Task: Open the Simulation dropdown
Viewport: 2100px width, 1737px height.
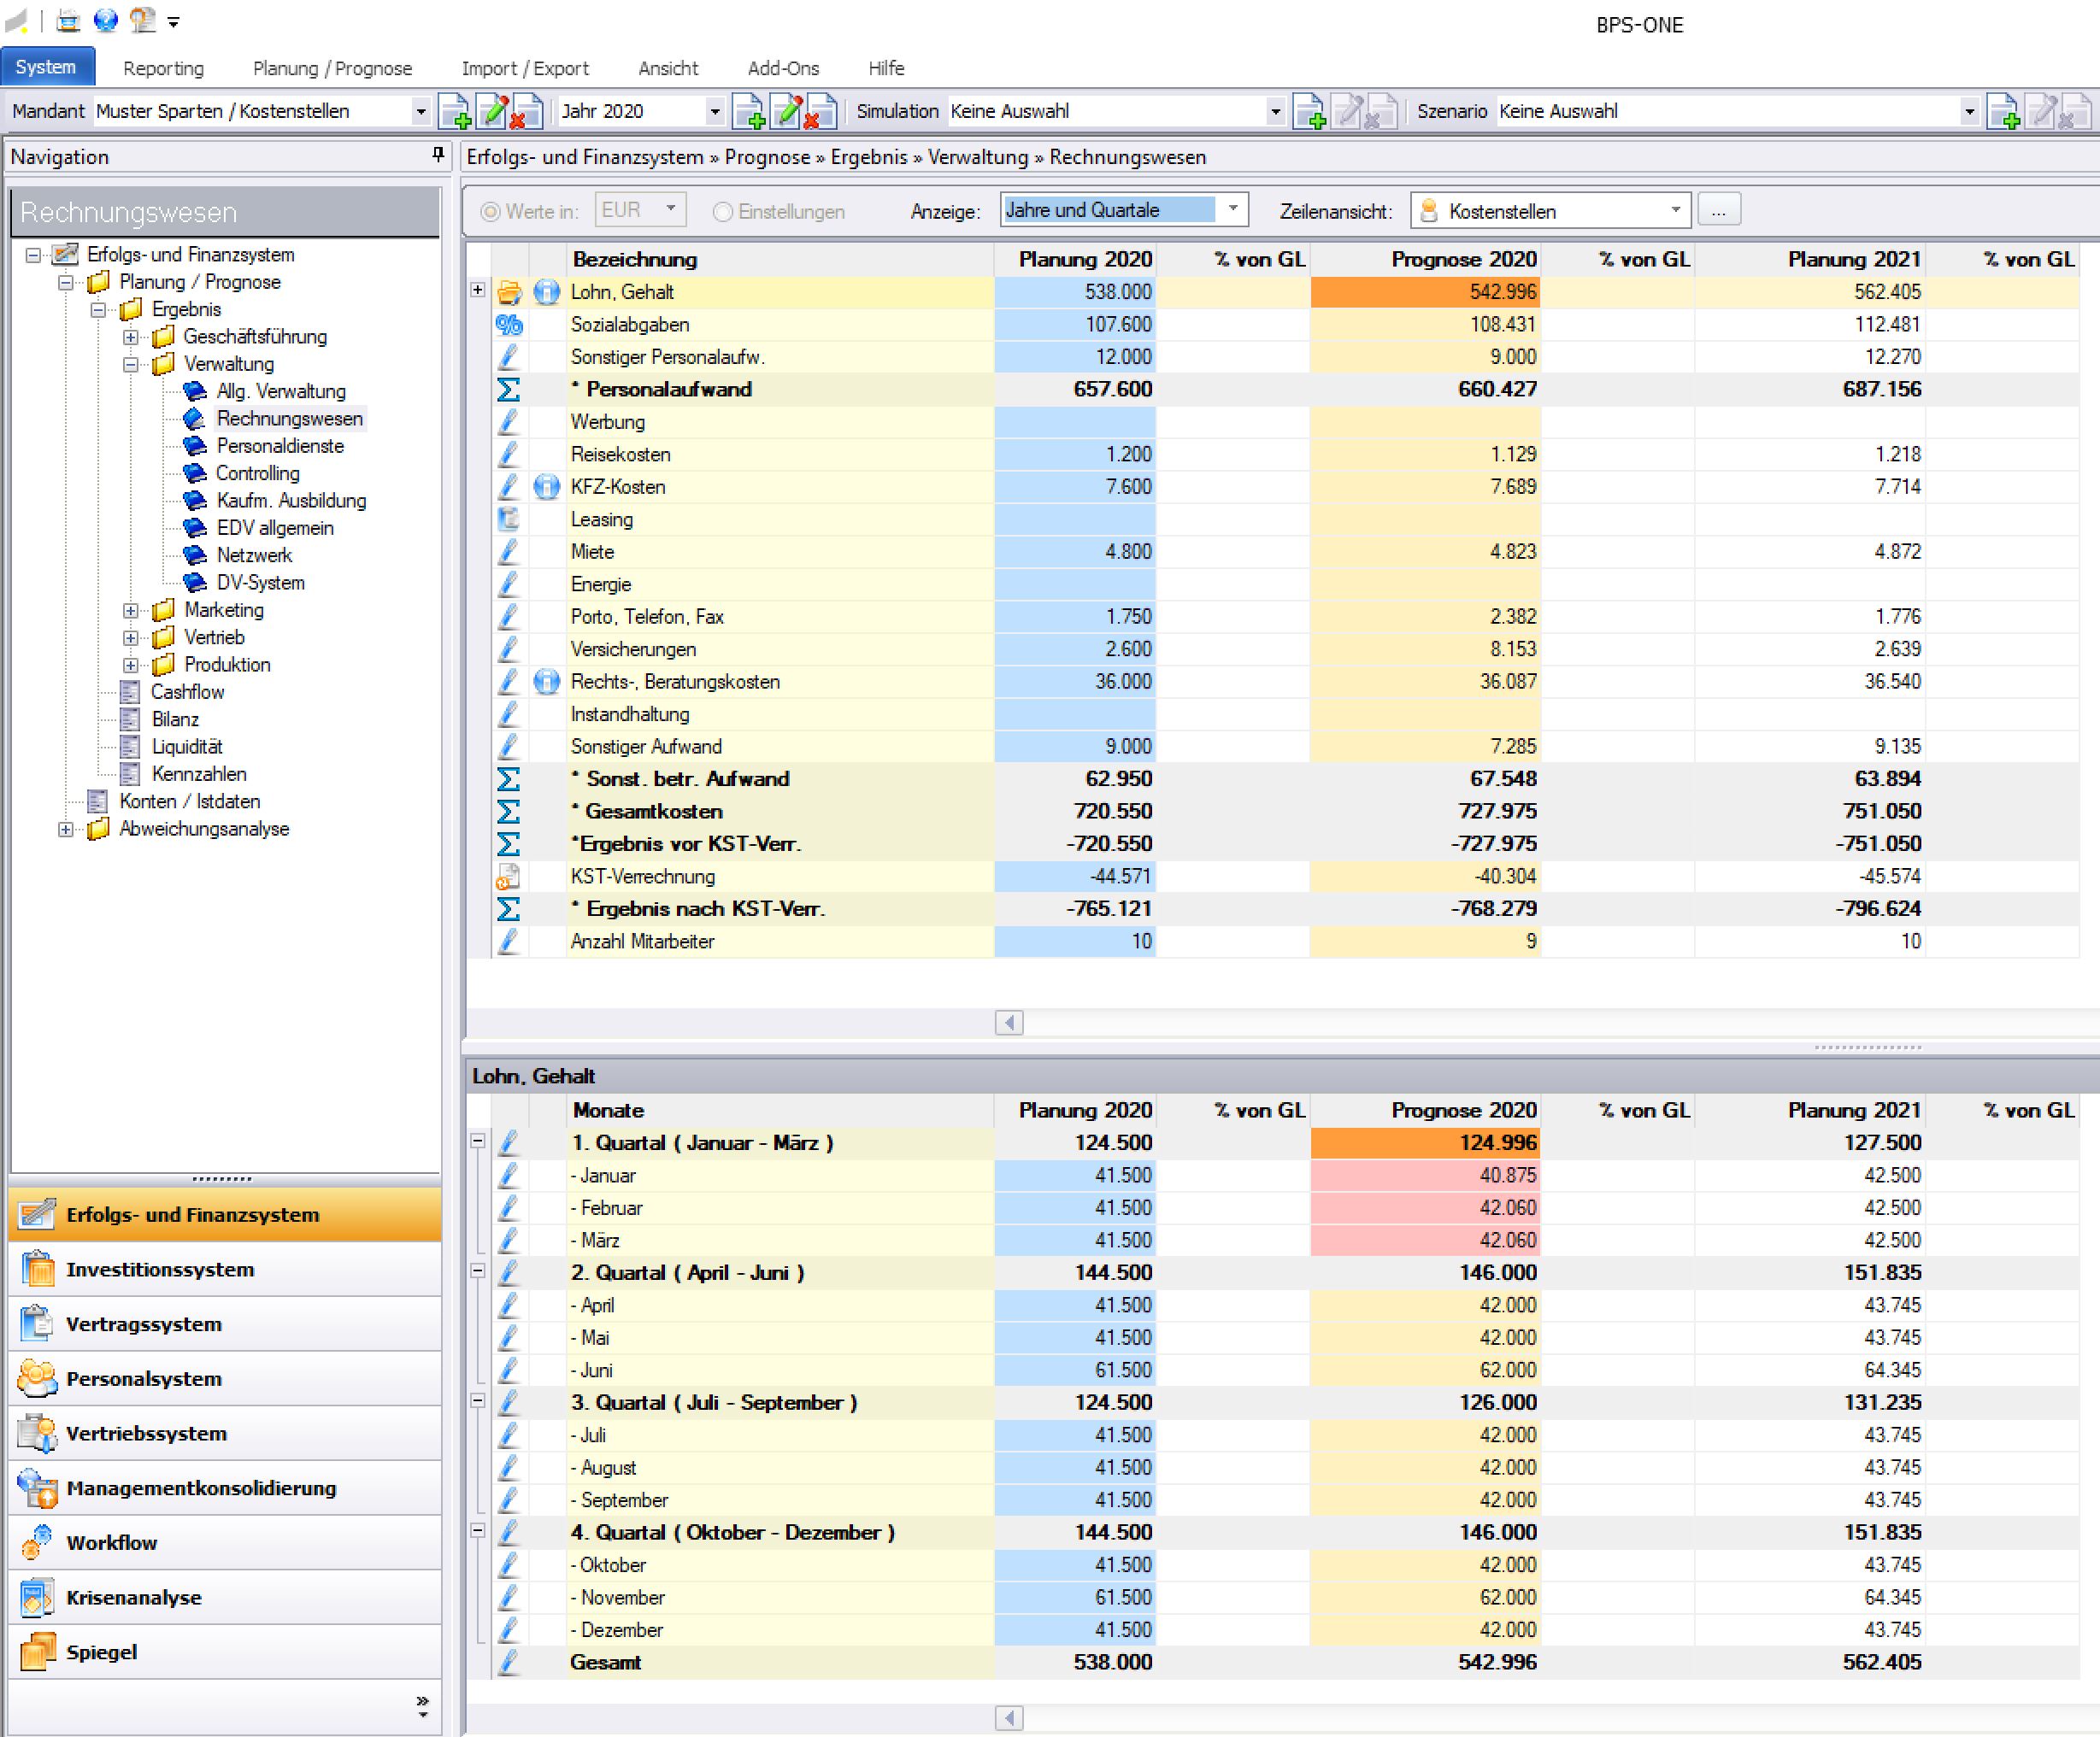Action: [1275, 112]
